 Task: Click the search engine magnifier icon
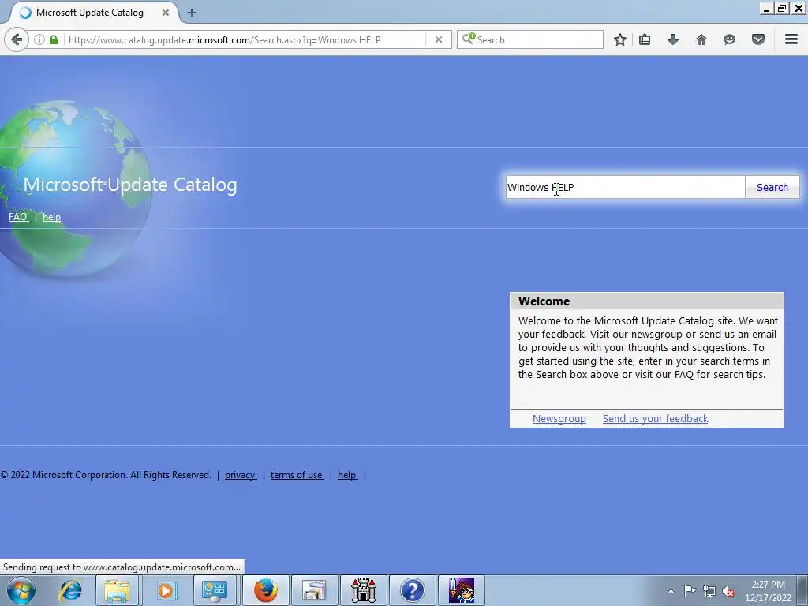click(x=469, y=39)
